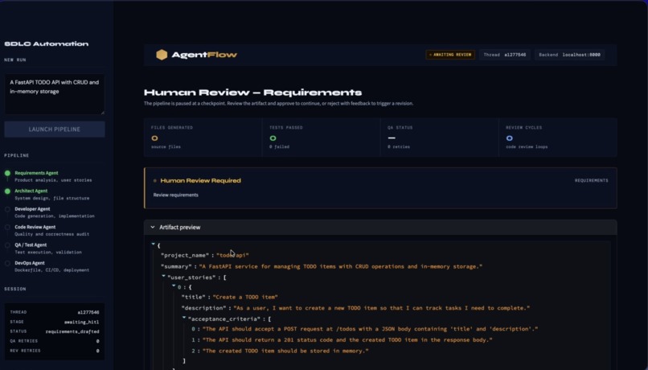Select the Developer Agent pipeline step
The image size is (648, 370).
(55, 212)
